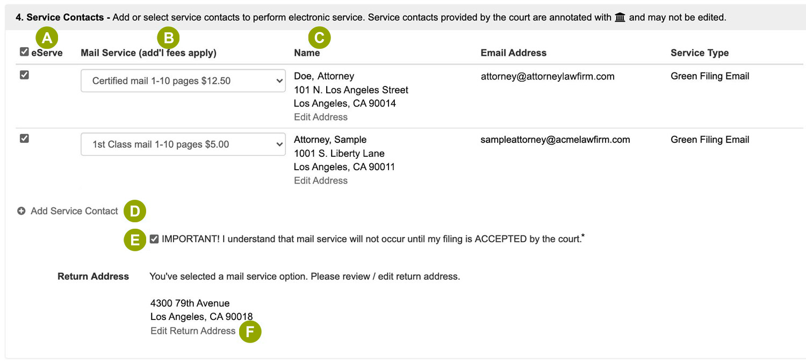Toggle the IMPORTANT mail service acknowledgment checkbox
Image resolution: width=806 pixels, height=364 pixels.
coord(154,238)
